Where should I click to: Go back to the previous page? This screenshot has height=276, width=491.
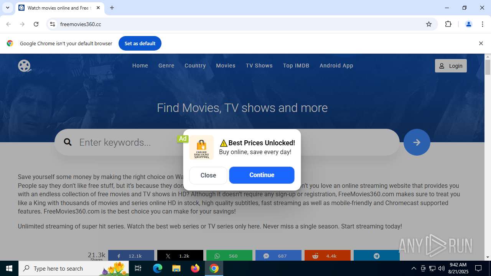pyautogui.click(x=8, y=24)
